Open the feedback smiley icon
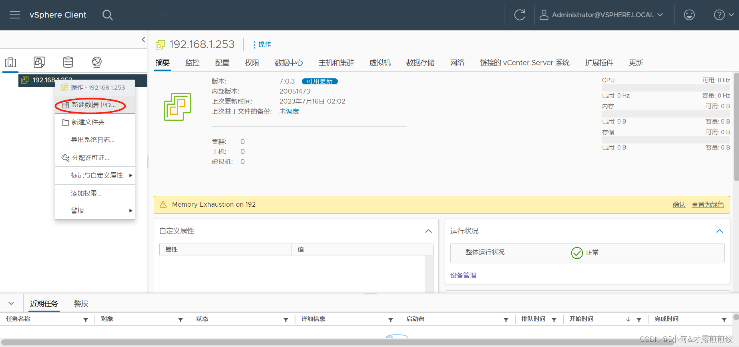Image resolution: width=739 pixels, height=347 pixels. click(689, 15)
